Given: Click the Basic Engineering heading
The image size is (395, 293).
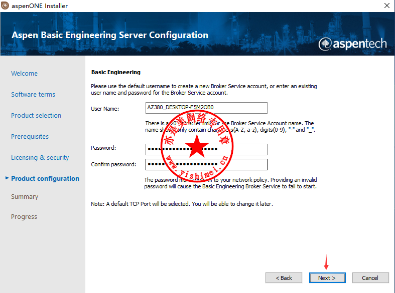Looking at the screenshot, I should tap(116, 72).
